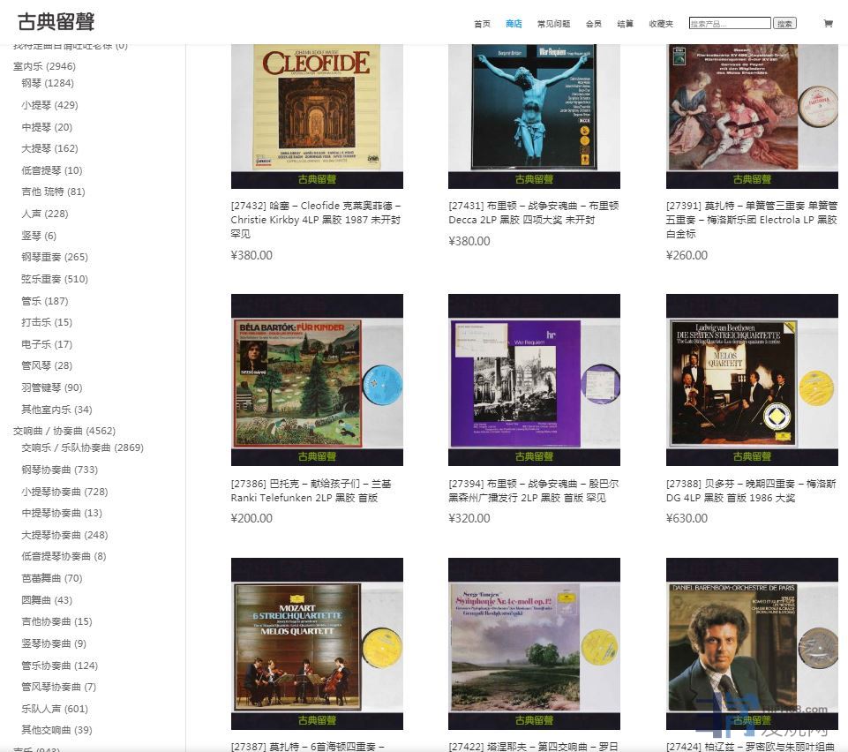The width and height of the screenshot is (848, 752).
Task: Click the 搜索 search button
Action: [784, 24]
